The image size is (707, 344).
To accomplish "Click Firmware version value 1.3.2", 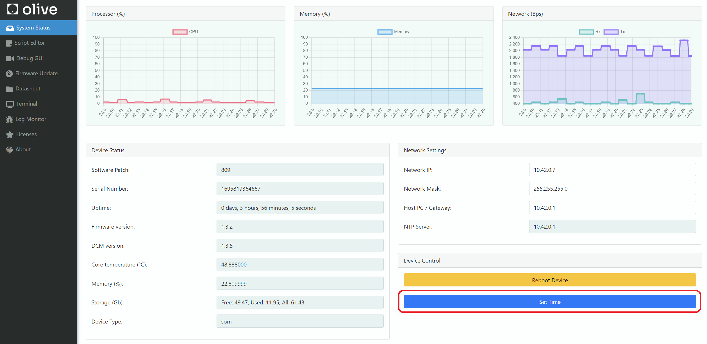I will pos(300,226).
